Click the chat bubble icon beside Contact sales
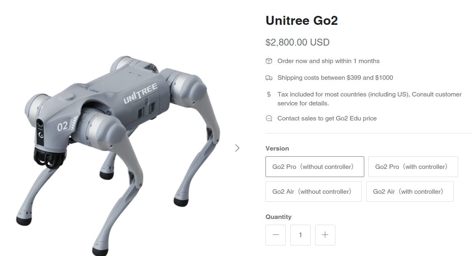 (269, 118)
